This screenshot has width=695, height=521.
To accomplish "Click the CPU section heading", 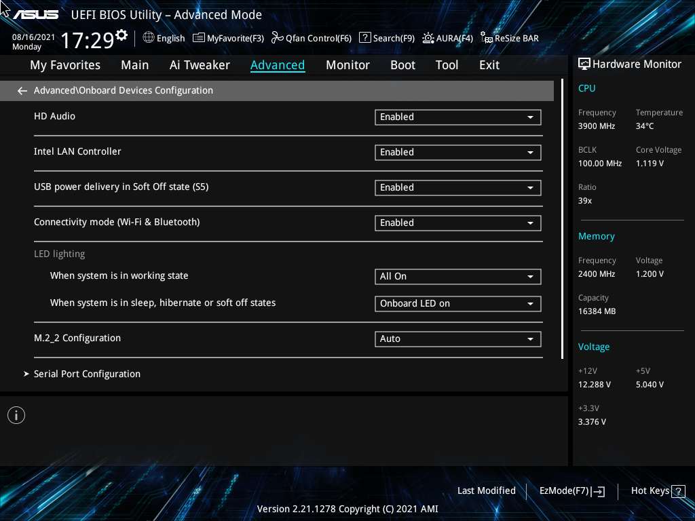I will point(586,88).
